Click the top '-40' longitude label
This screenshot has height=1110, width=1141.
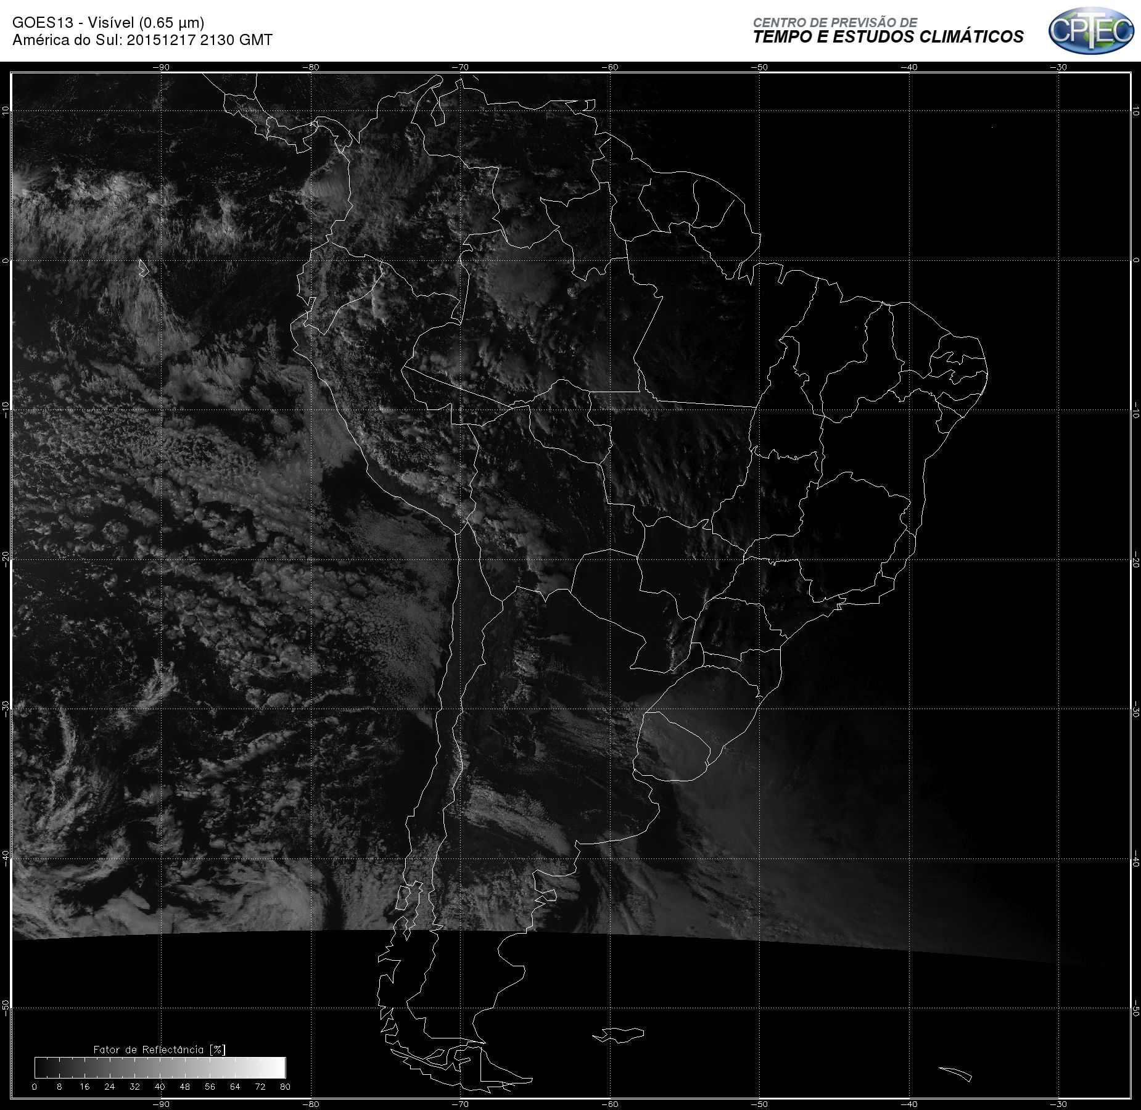(x=909, y=67)
